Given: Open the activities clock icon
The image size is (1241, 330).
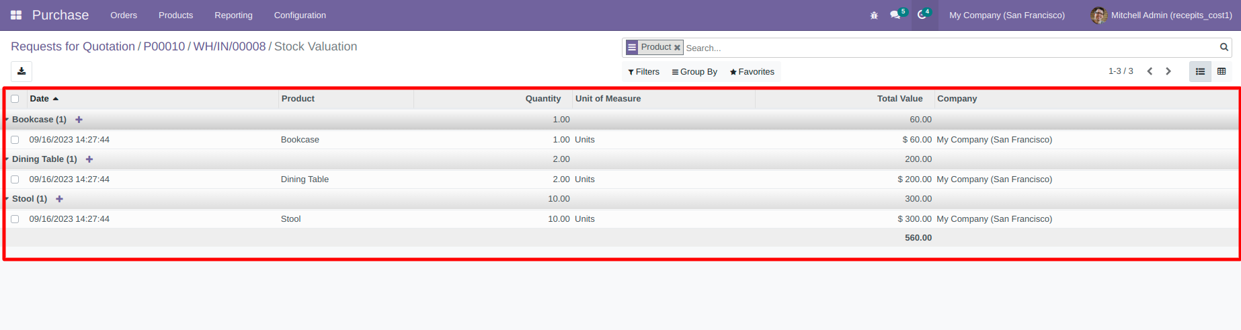Looking at the screenshot, I should click(x=924, y=14).
